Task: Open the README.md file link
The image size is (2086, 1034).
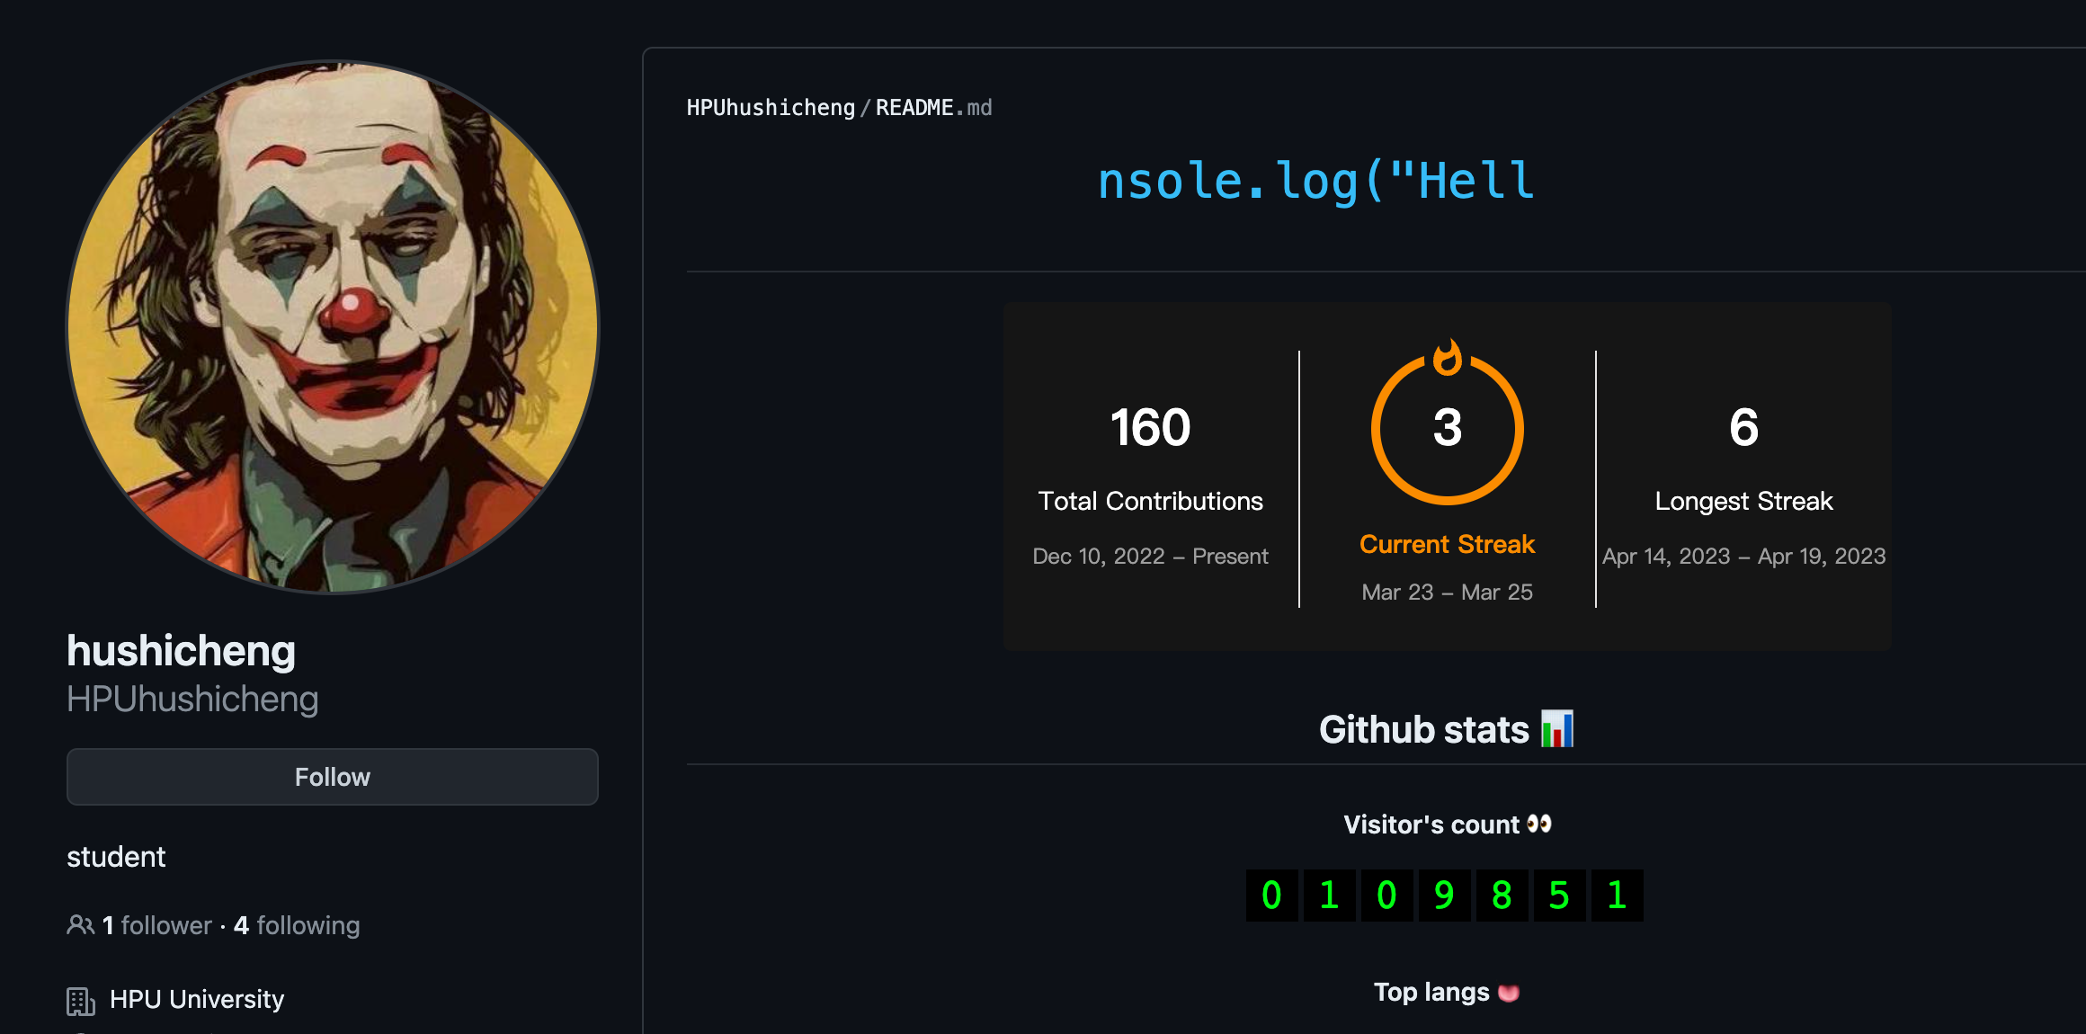Action: (933, 108)
